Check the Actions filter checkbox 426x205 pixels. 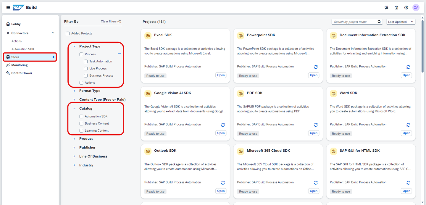pyautogui.click(x=81, y=83)
